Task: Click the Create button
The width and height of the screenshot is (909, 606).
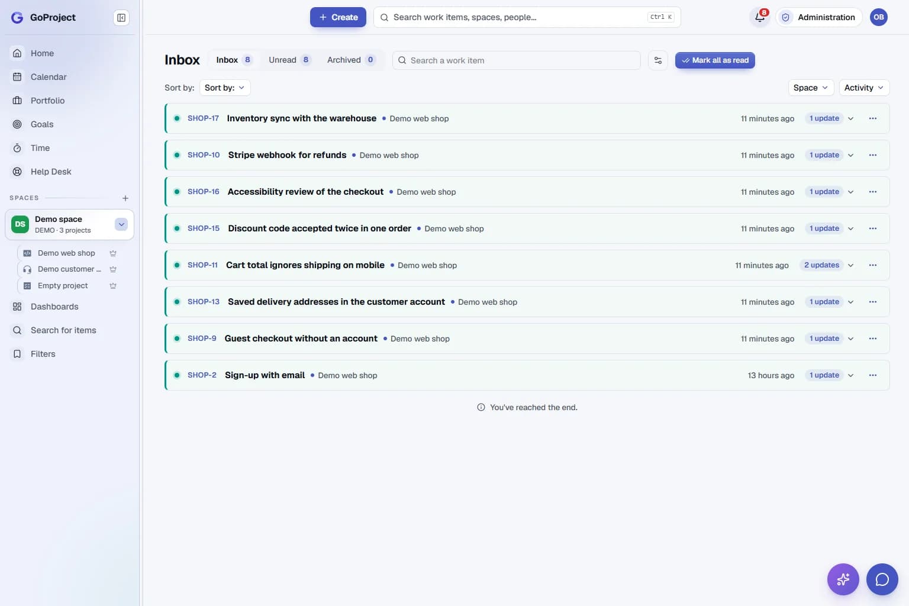Action: click(x=338, y=17)
